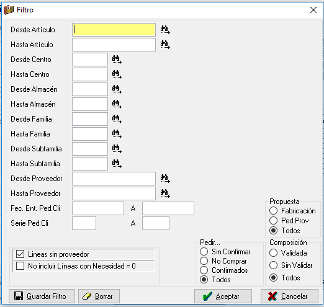Open lookup icon for Desde Familia

(117, 119)
